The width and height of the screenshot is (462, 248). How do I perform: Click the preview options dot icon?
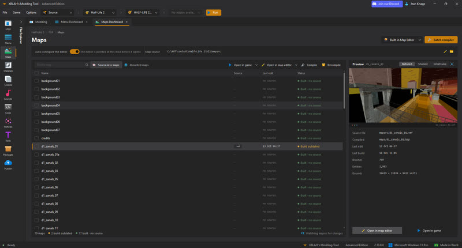tap(452, 64)
